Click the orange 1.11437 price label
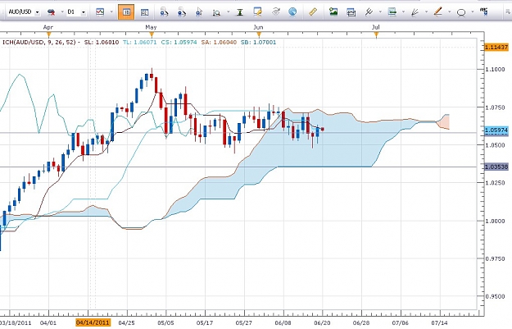The image size is (512, 329). point(496,47)
